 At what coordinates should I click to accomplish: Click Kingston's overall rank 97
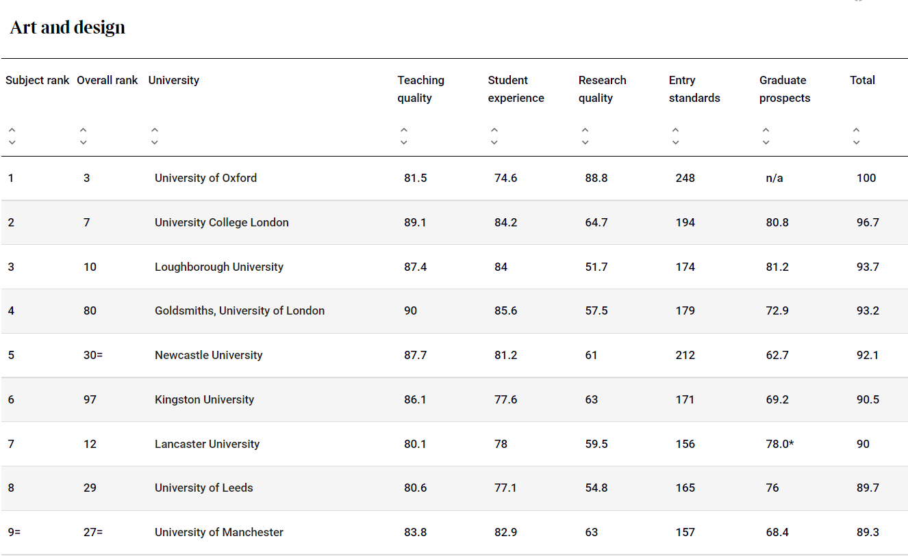[x=90, y=399]
